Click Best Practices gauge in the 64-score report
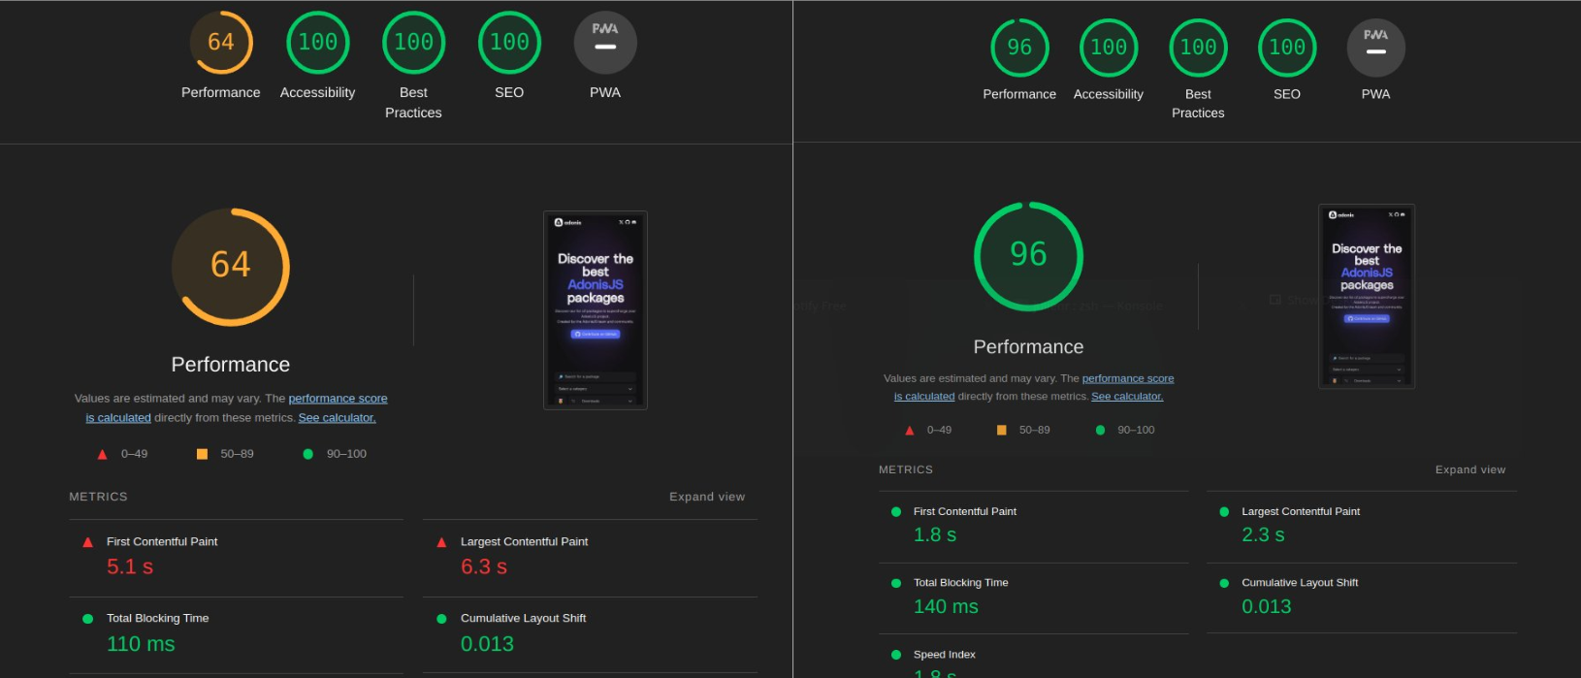This screenshot has width=1581, height=678. click(413, 43)
